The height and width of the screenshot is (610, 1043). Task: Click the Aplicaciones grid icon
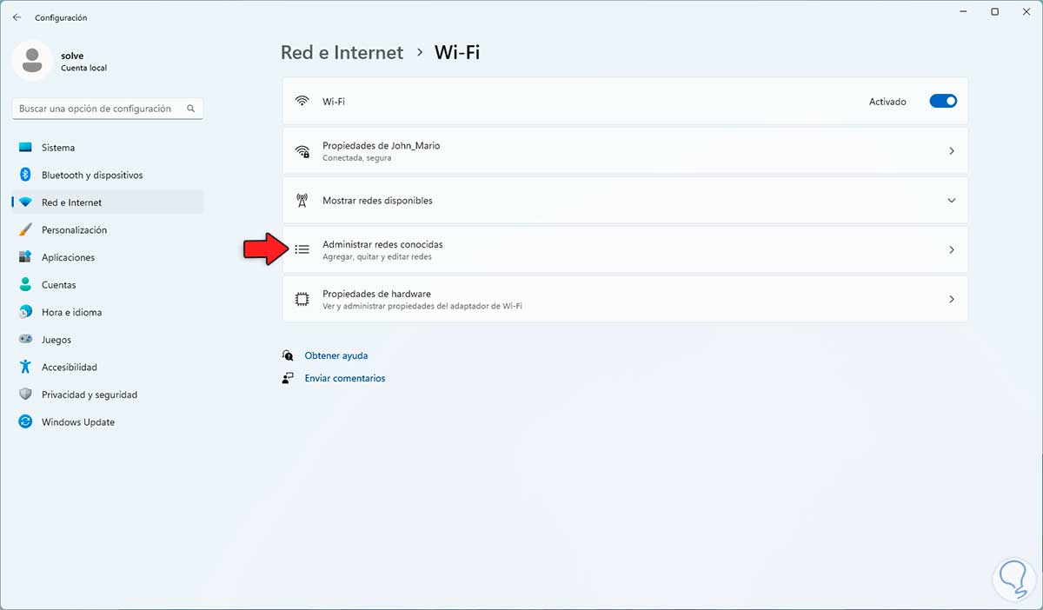[25, 257]
